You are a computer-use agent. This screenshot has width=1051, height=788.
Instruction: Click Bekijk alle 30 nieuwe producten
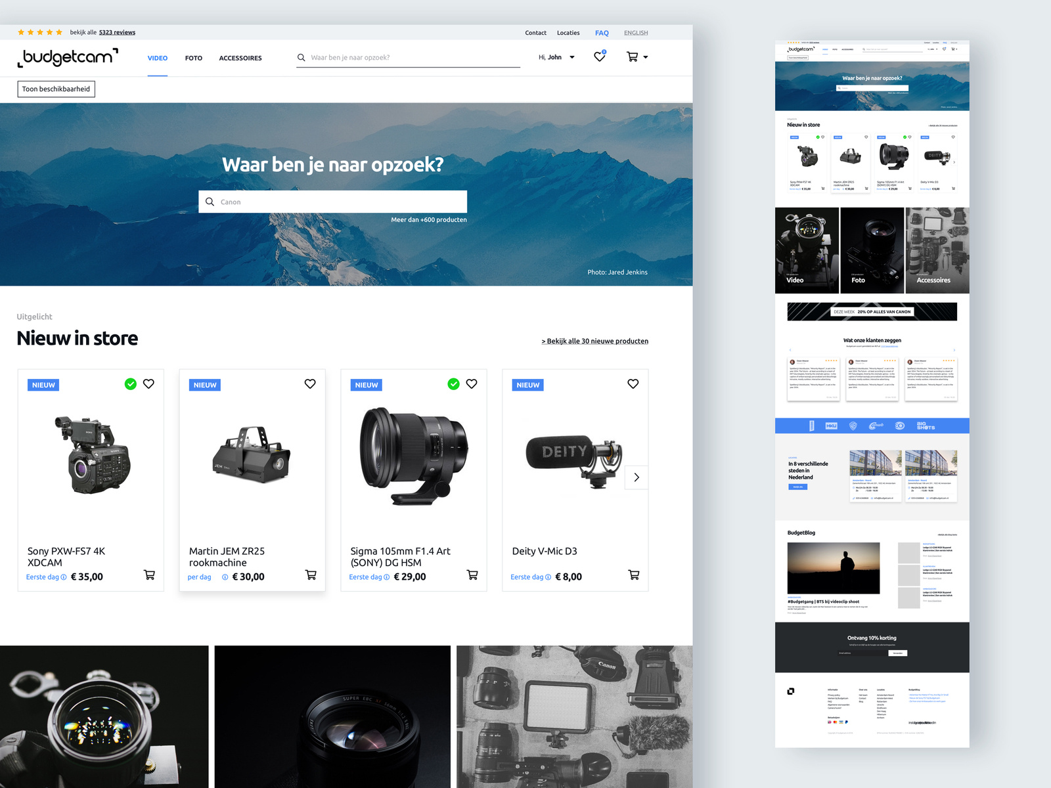594,341
